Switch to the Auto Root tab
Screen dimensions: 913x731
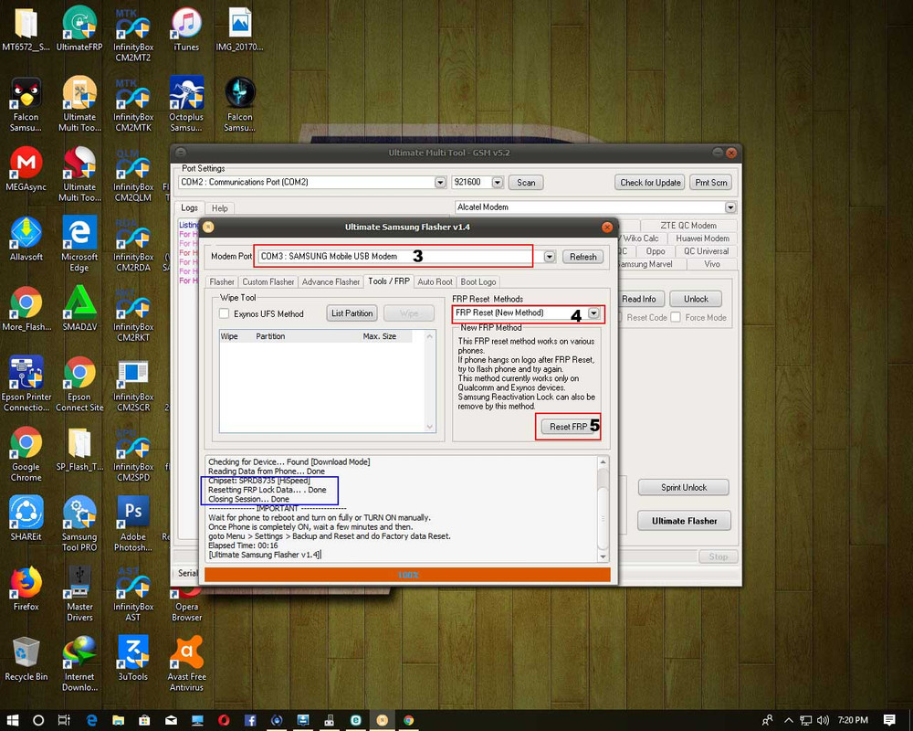pyautogui.click(x=435, y=281)
